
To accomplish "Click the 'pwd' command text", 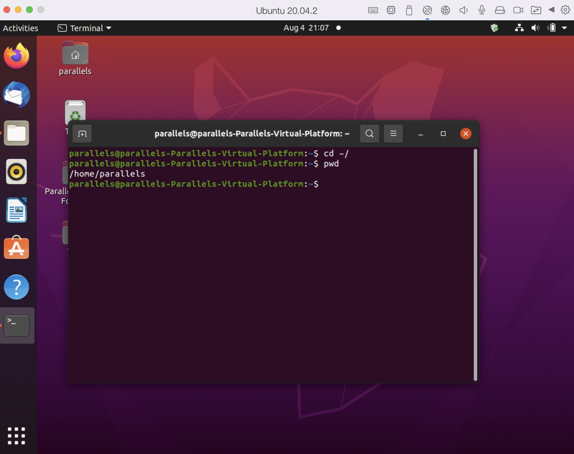I will pyautogui.click(x=331, y=164).
